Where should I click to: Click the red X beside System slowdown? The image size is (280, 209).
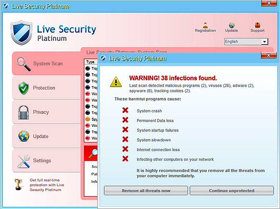[125, 139]
